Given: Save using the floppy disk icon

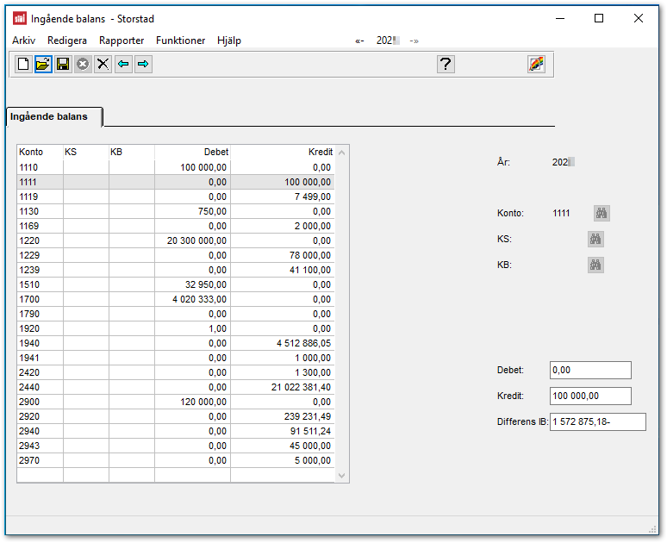Looking at the screenshot, I should click(63, 64).
